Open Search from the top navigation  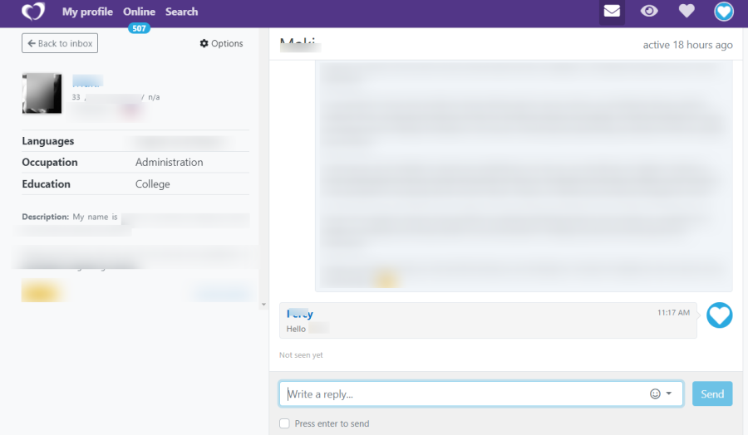point(181,12)
